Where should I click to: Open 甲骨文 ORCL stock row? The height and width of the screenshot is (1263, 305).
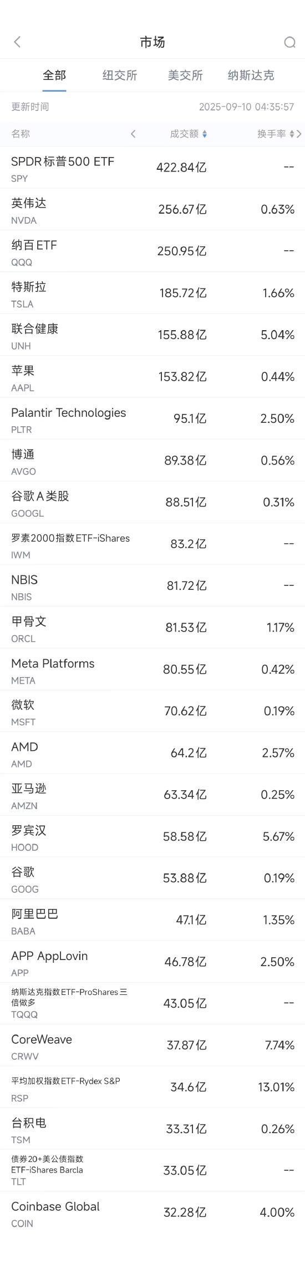152,628
